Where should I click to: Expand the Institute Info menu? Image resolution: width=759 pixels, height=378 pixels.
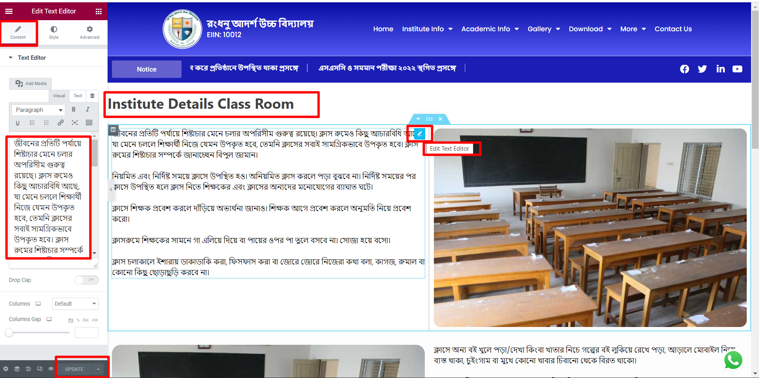[427, 29]
